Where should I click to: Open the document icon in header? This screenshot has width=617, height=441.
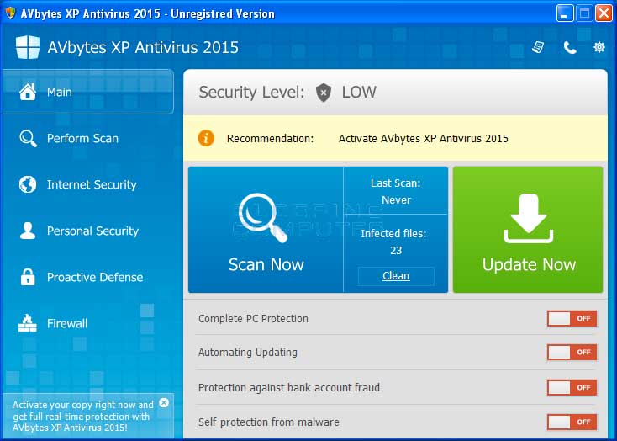pos(538,47)
